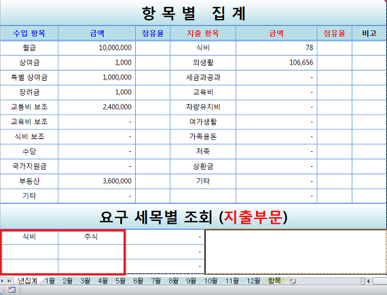This screenshot has height=295, width=387.
Task: Select the red 점유율 header cell
Action: tap(335, 33)
